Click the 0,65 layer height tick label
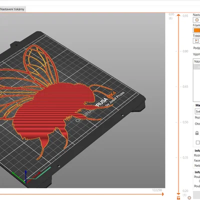Viewport: 200px width, 200px height. coord(185,86)
